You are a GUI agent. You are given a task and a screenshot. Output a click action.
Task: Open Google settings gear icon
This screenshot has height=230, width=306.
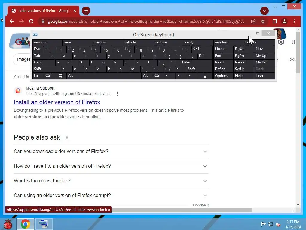[281, 42]
